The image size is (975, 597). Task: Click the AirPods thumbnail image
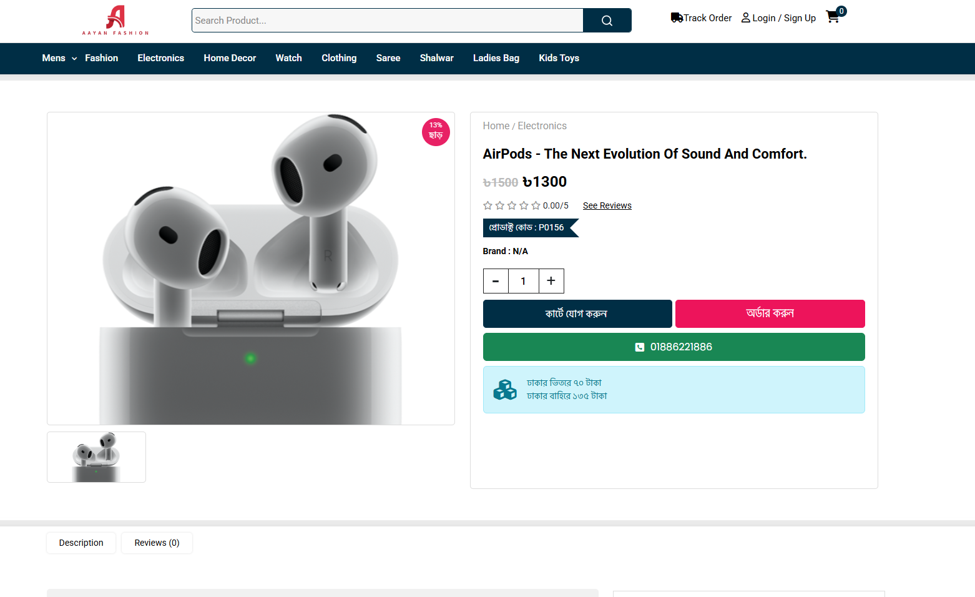[x=96, y=457]
